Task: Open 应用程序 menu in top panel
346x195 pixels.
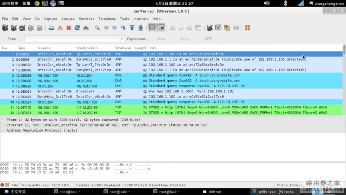Action: [x=10, y=3]
